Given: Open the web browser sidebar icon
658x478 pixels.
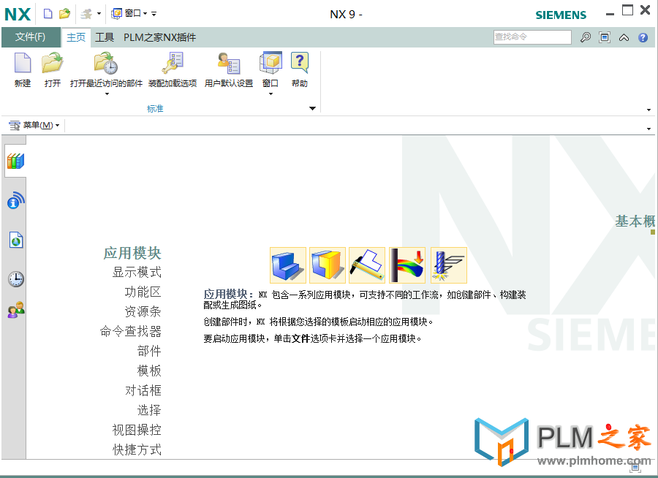Looking at the screenshot, I should click(16, 240).
